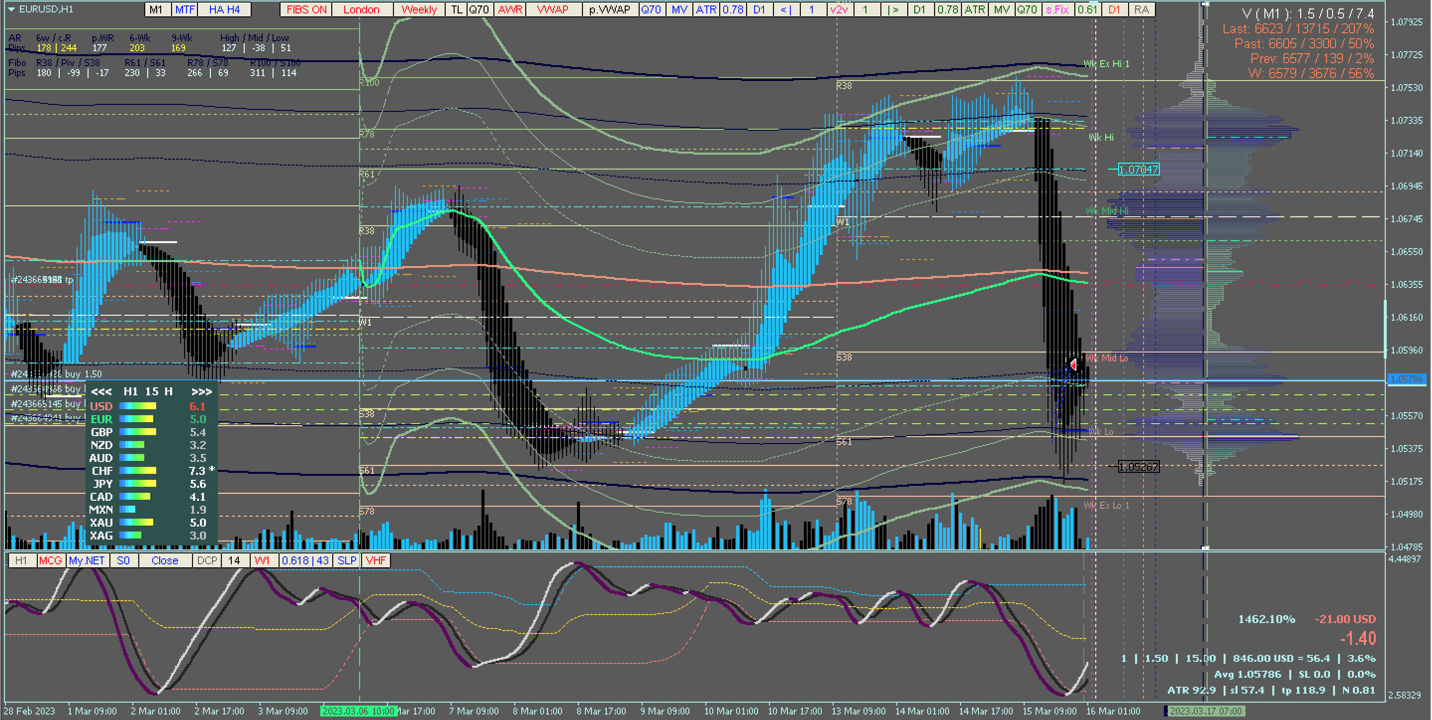
Task: Click the RA button in top toolbar
Action: click(x=1141, y=9)
